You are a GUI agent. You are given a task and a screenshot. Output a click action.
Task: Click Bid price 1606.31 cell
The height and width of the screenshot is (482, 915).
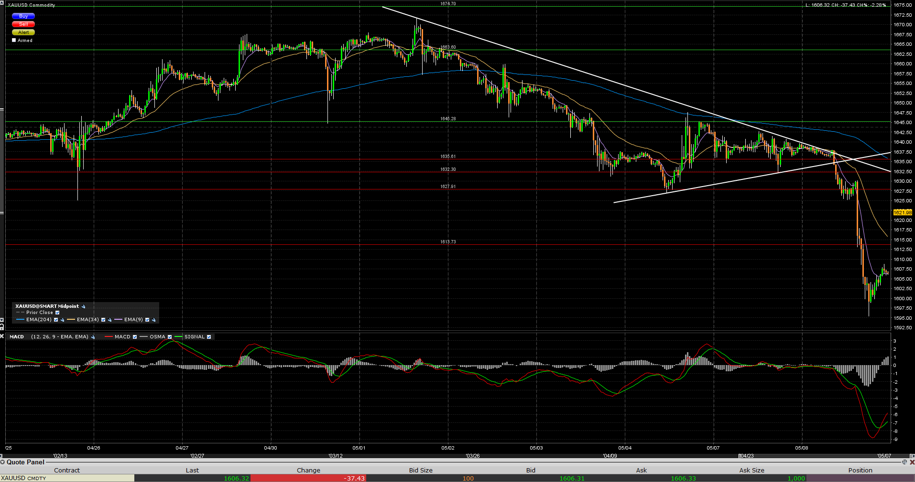[531, 478]
